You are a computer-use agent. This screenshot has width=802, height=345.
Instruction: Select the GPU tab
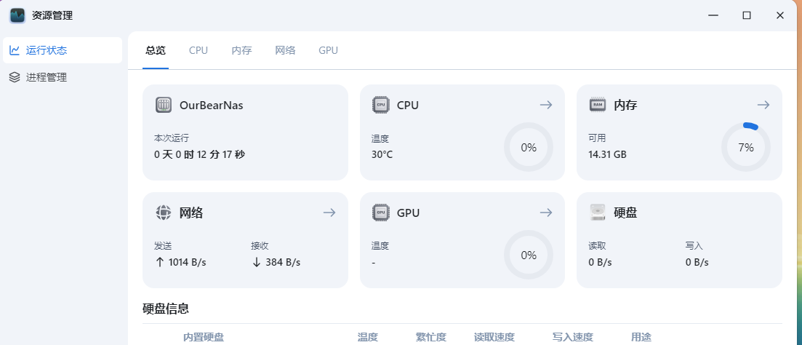328,50
